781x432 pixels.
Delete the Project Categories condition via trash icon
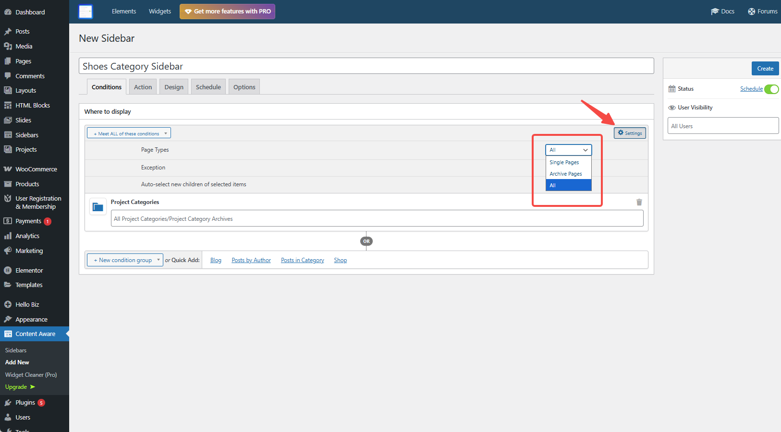(639, 202)
